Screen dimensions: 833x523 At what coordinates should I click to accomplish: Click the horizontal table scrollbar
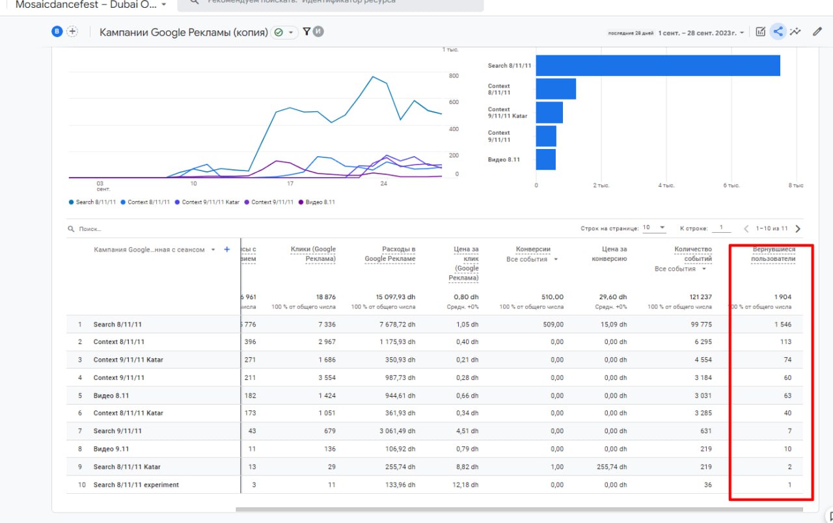pos(521,509)
